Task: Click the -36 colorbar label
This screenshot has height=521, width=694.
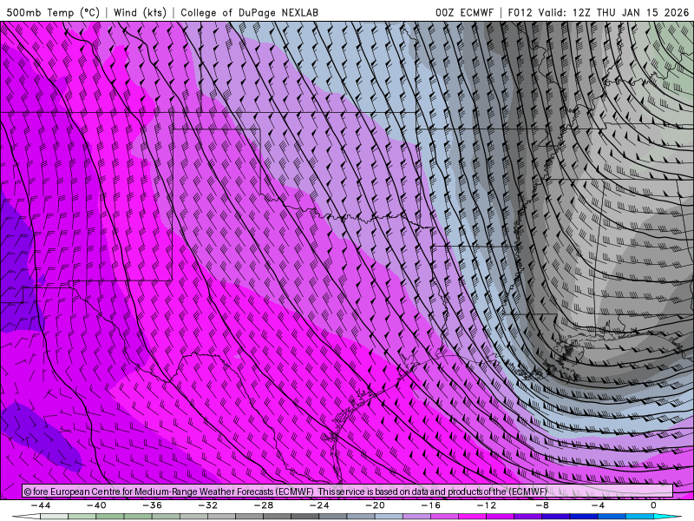Action: 153,505
